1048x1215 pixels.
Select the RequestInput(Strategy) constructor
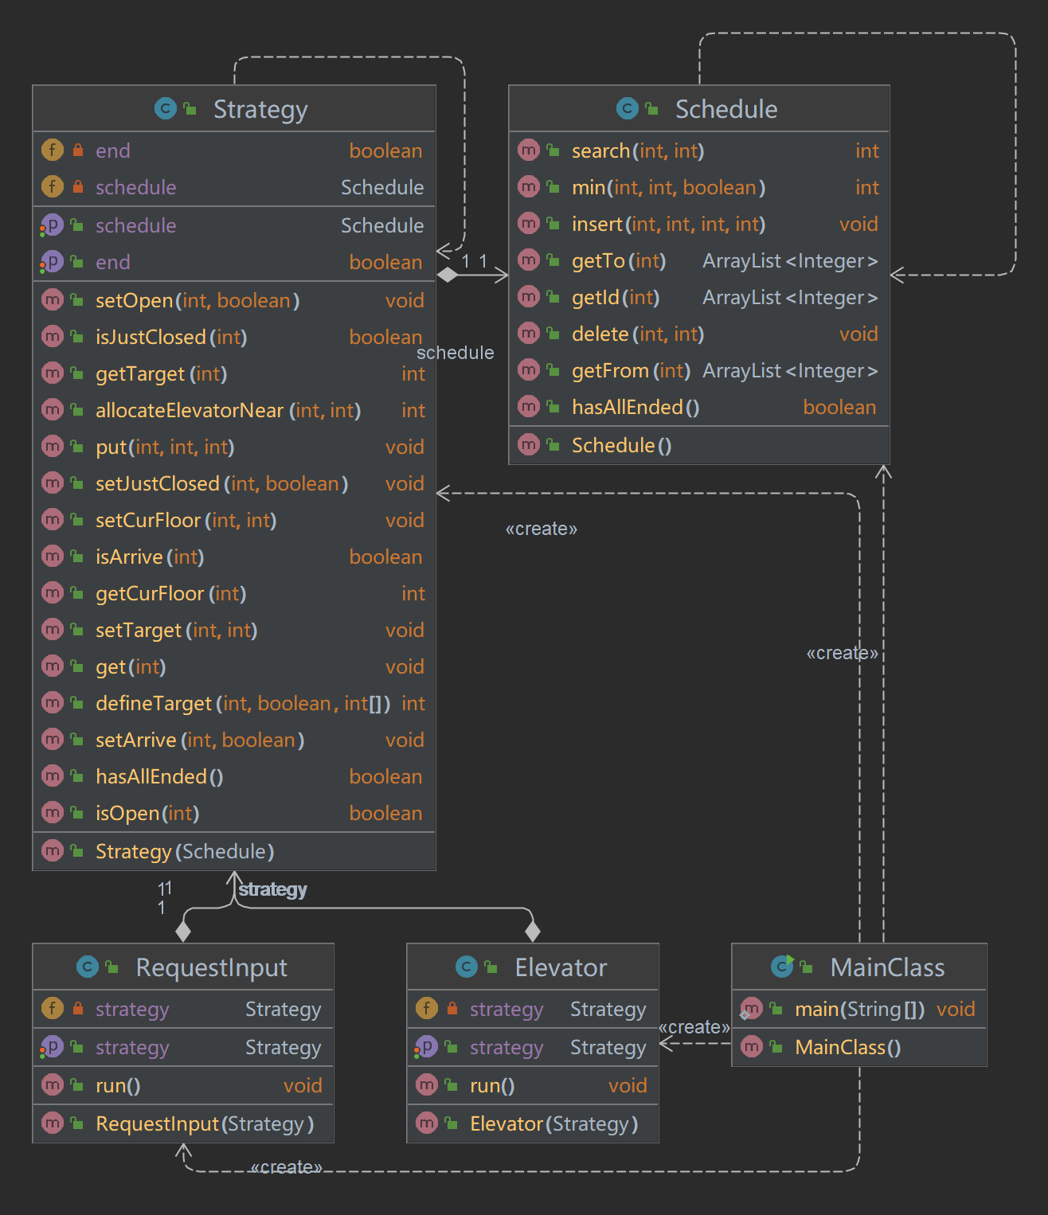(x=183, y=1123)
